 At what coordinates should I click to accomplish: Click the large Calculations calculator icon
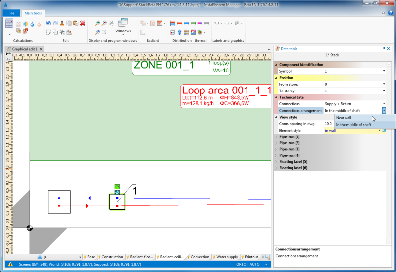click(x=9, y=24)
